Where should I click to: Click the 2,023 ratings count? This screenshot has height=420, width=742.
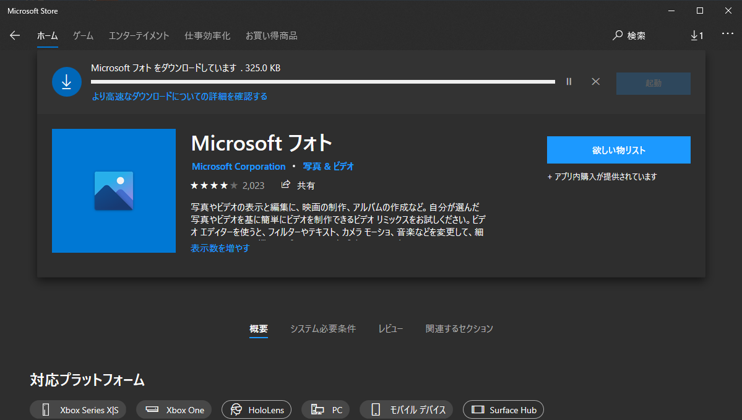pos(253,186)
